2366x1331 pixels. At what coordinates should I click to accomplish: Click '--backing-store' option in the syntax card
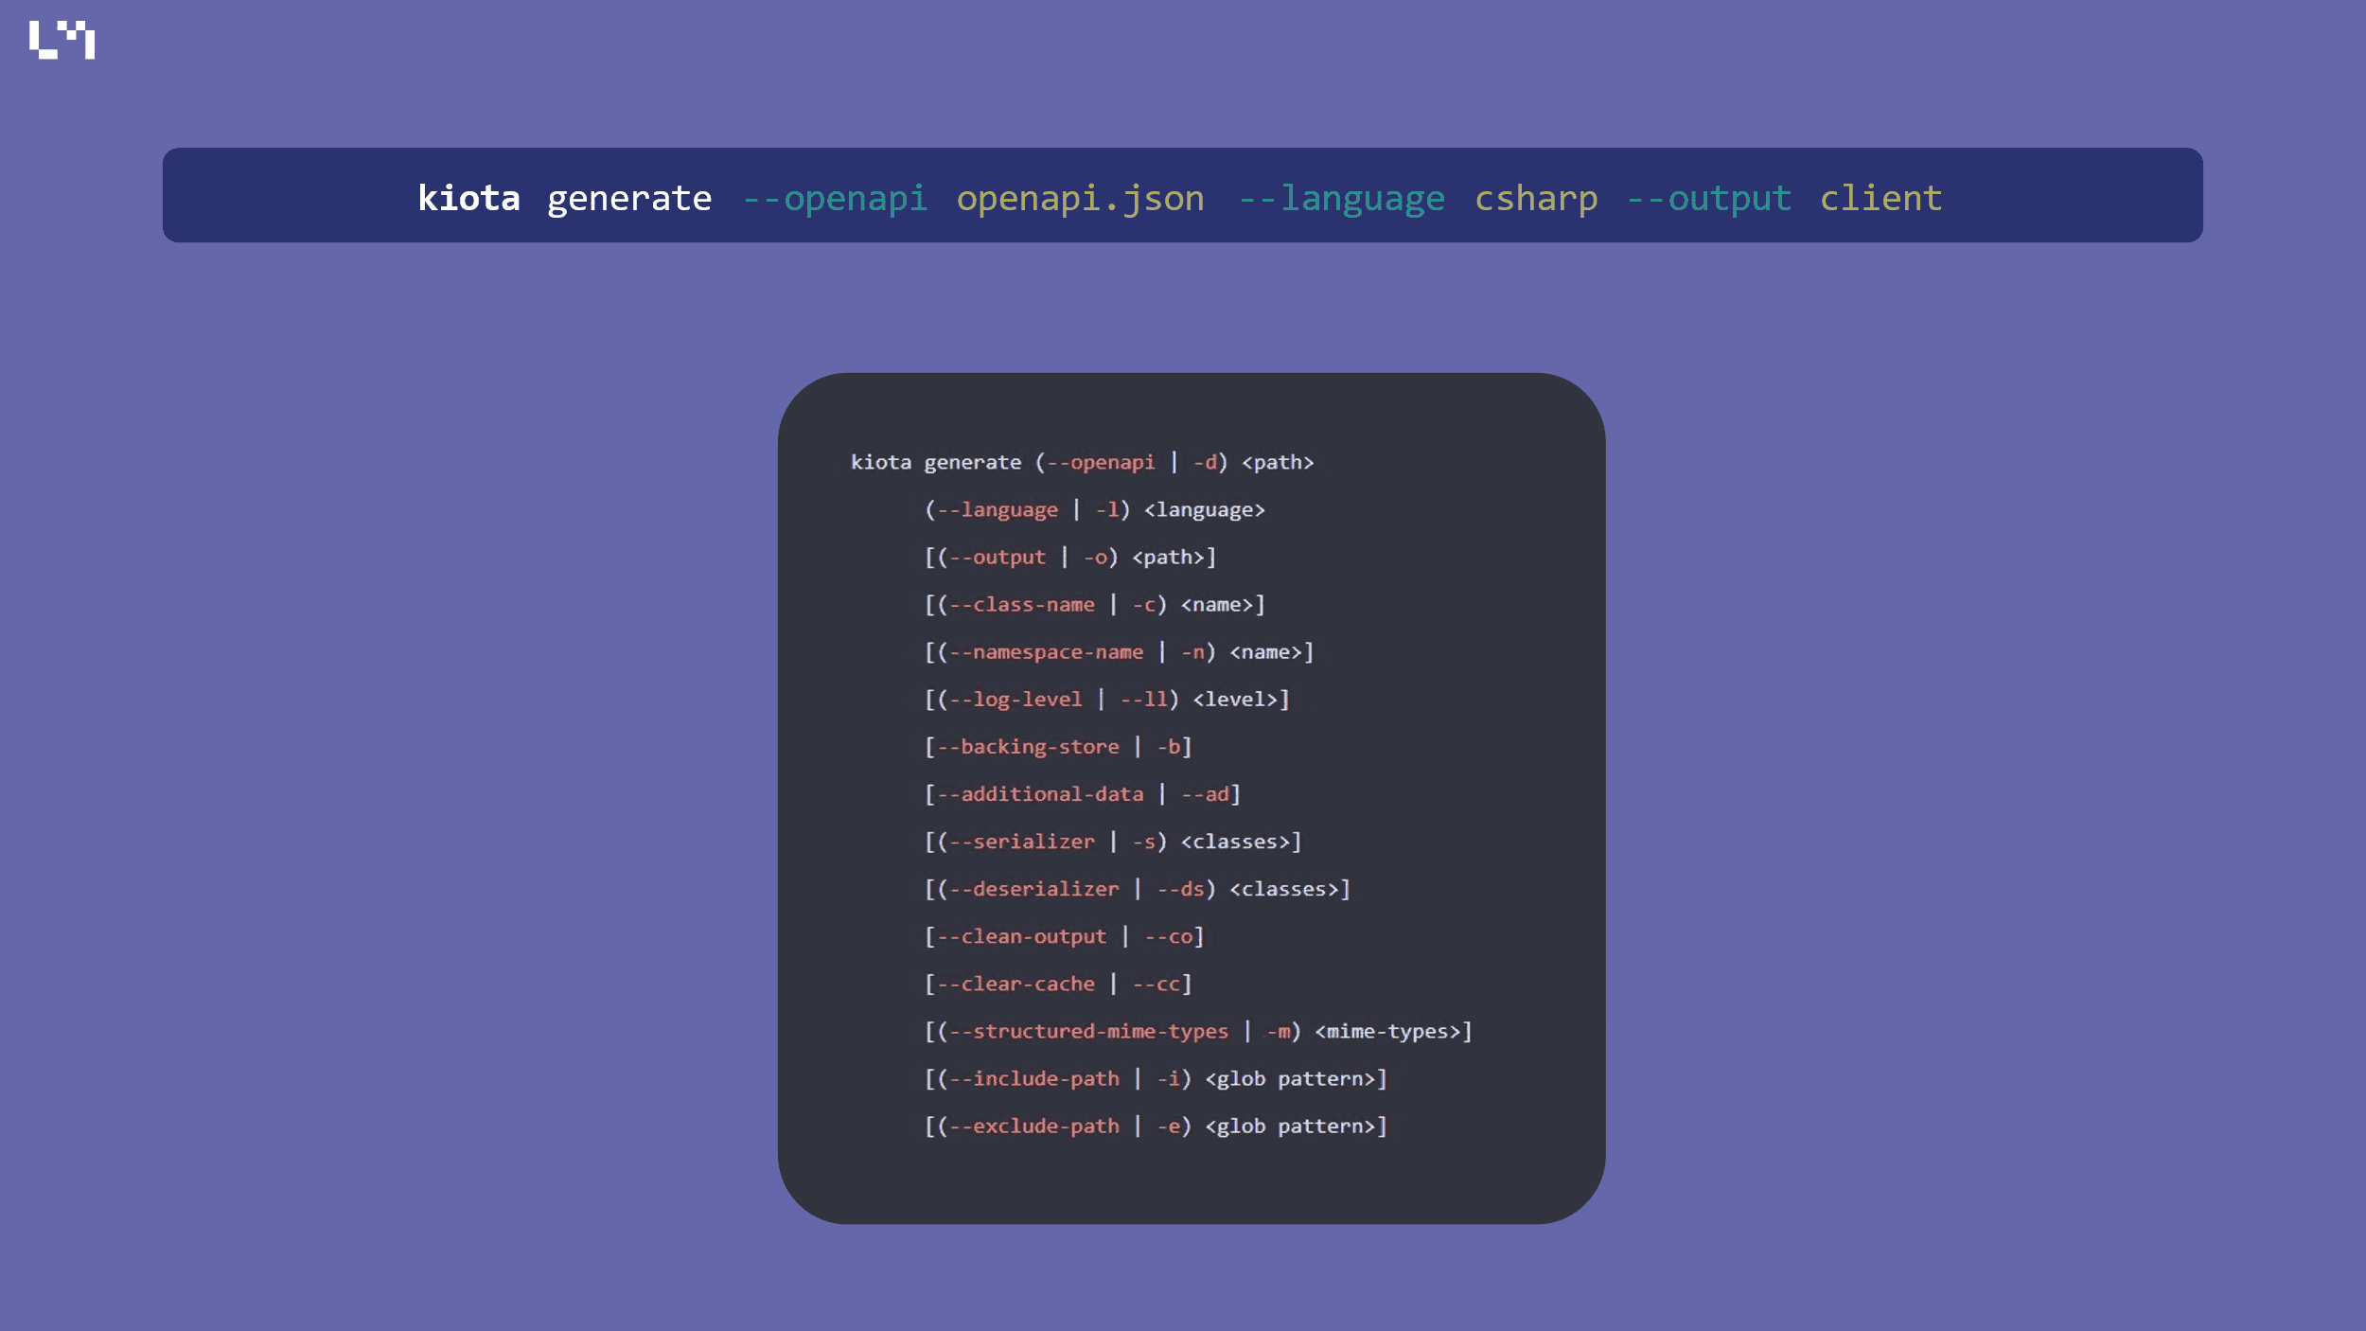(x=1028, y=747)
